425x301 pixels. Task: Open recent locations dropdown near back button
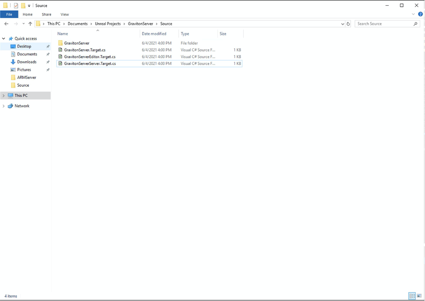23,23
